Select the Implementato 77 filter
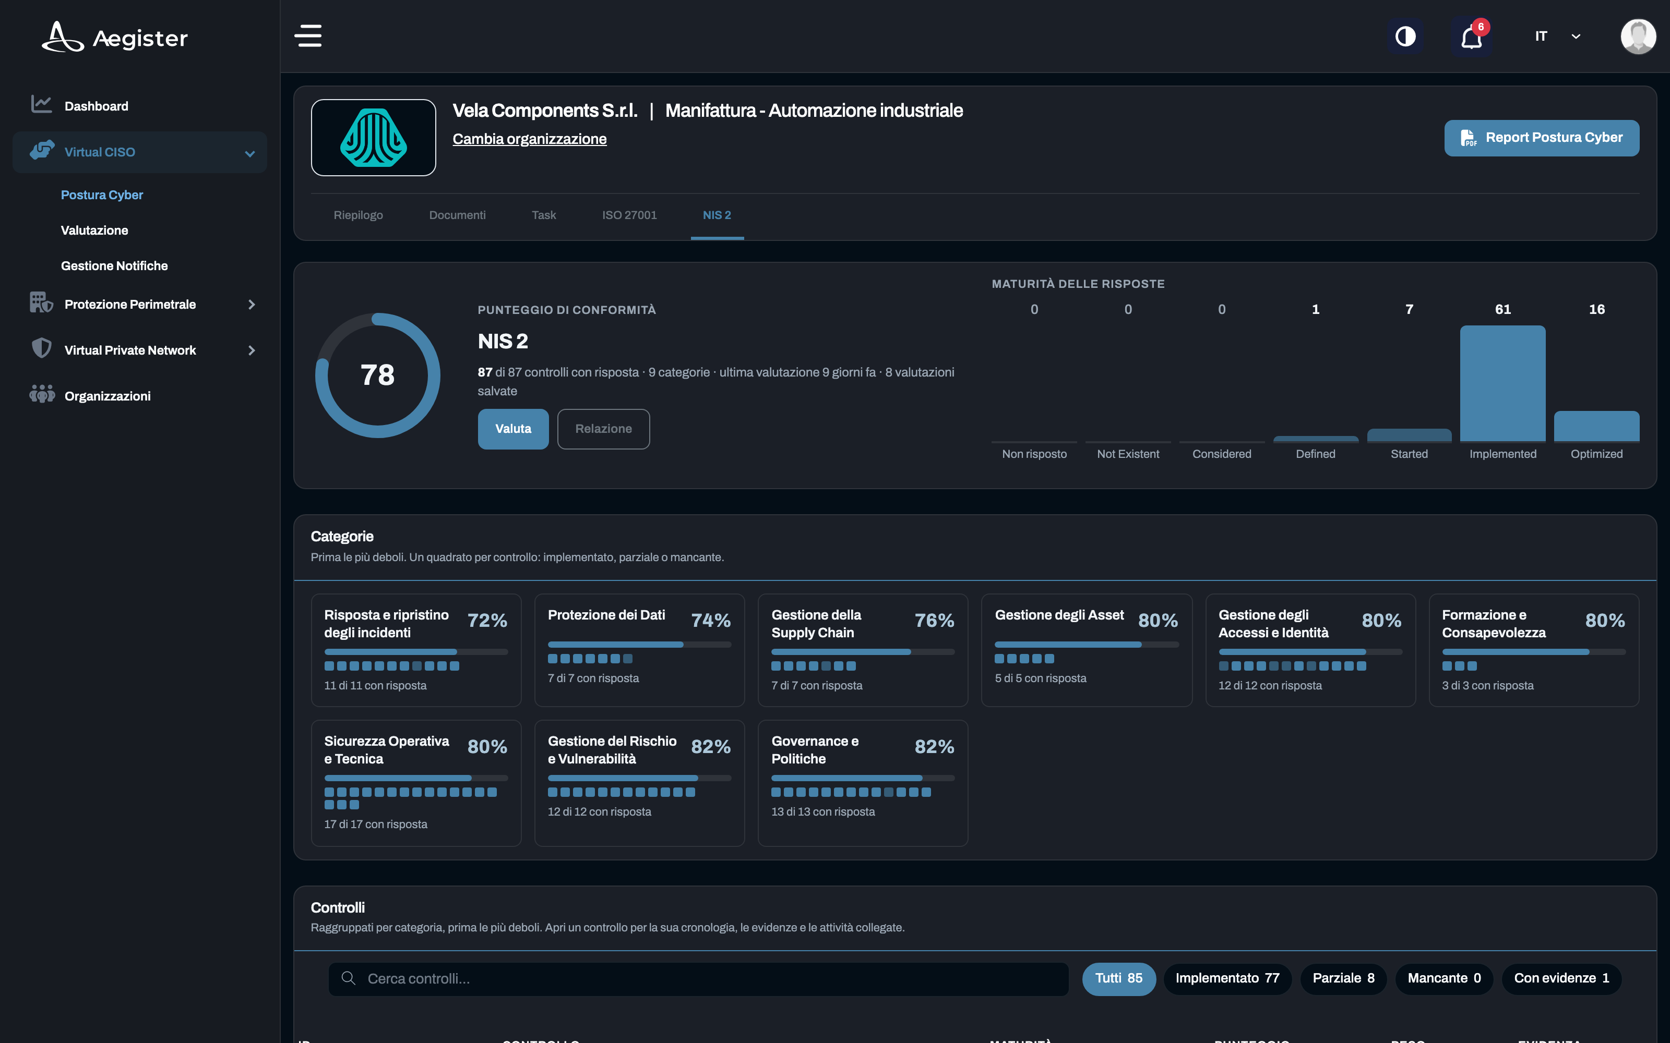This screenshot has width=1670, height=1043. click(1227, 979)
